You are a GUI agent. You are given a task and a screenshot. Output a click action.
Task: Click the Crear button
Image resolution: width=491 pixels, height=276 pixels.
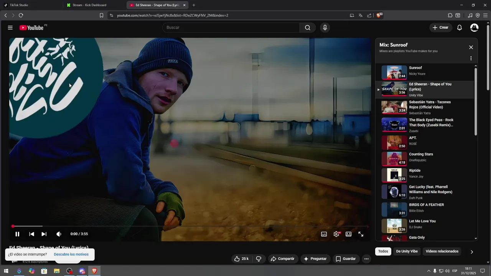(440, 28)
